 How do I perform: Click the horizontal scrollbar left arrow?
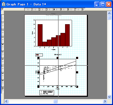pos(6,101)
